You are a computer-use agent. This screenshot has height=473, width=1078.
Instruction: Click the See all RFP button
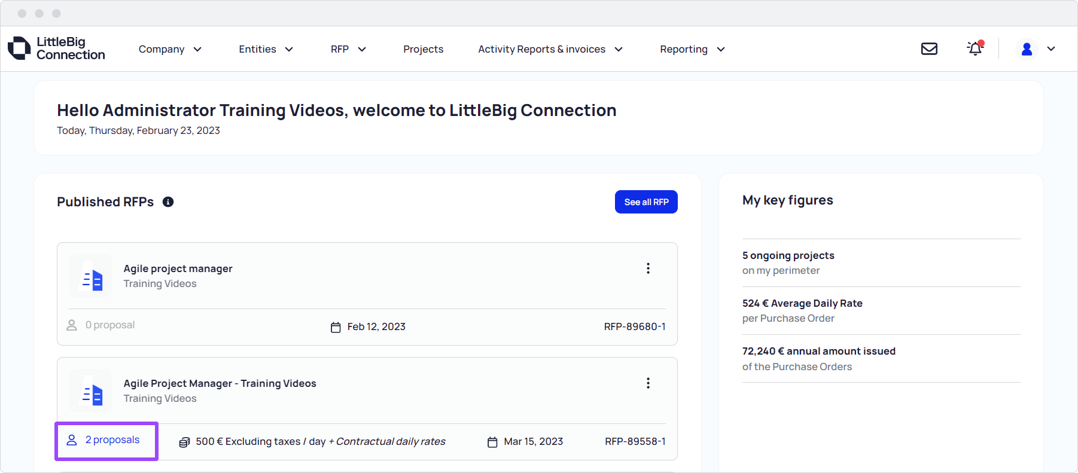[646, 202]
